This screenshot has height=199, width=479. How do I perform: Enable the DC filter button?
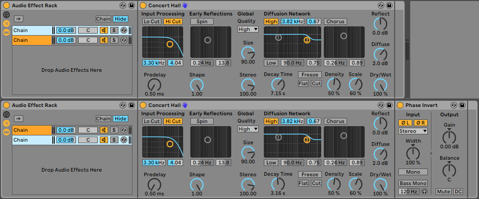tap(458, 192)
